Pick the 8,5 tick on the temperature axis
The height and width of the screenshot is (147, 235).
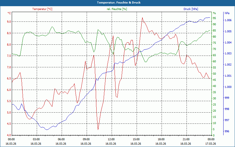click(9, 33)
